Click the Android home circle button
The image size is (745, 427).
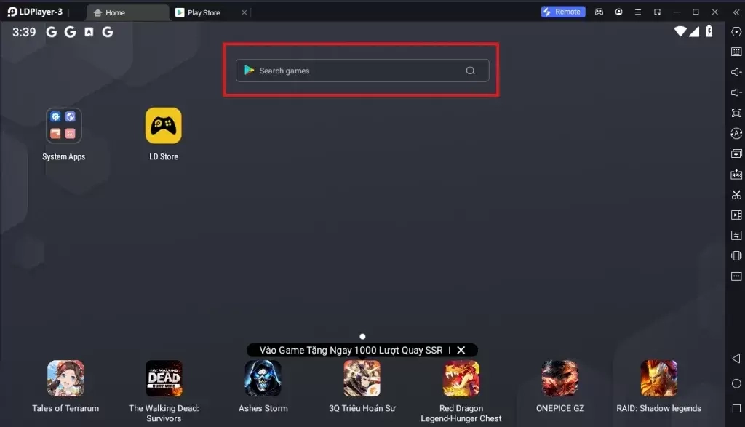click(x=736, y=383)
